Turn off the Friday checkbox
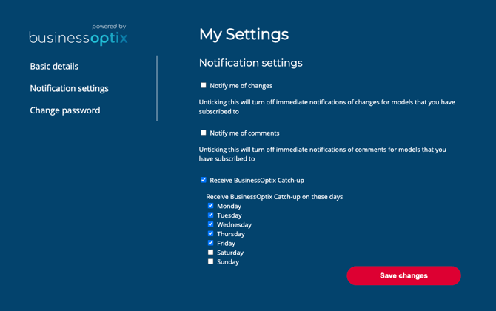496x311 pixels. (x=210, y=243)
